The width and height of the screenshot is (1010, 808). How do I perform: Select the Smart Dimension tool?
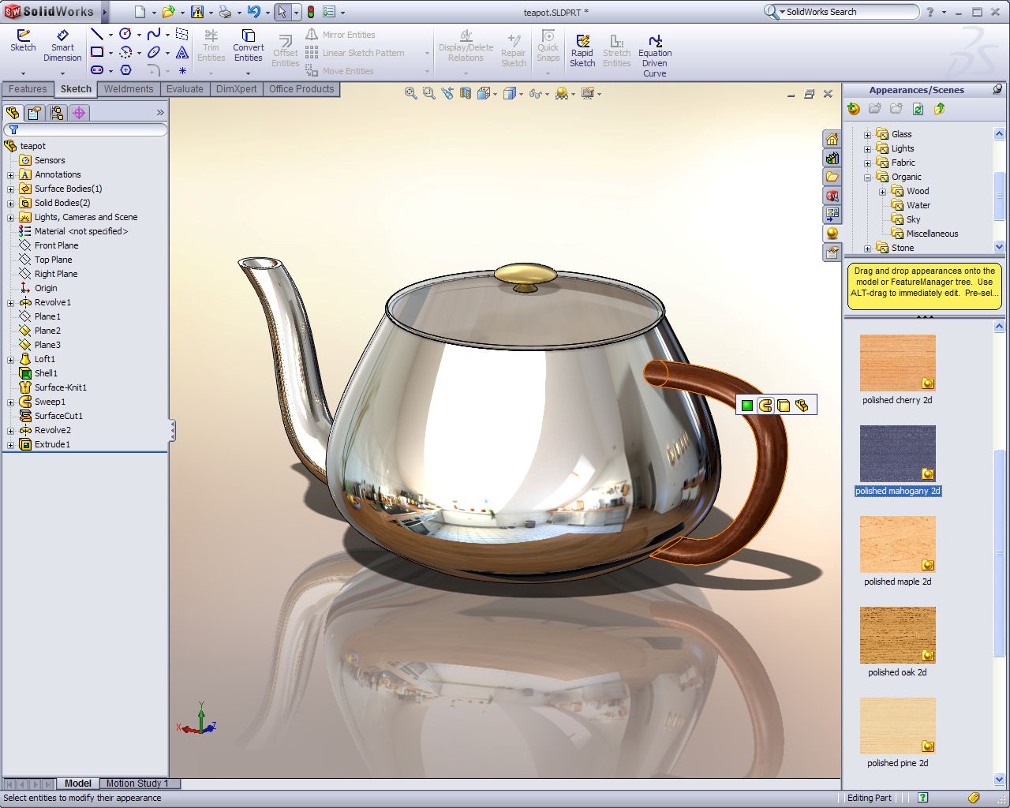pyautogui.click(x=62, y=46)
